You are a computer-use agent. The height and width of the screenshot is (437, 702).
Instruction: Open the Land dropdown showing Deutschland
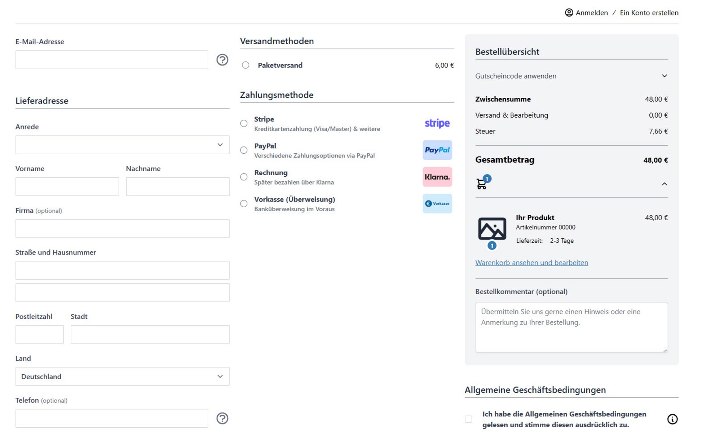click(122, 376)
